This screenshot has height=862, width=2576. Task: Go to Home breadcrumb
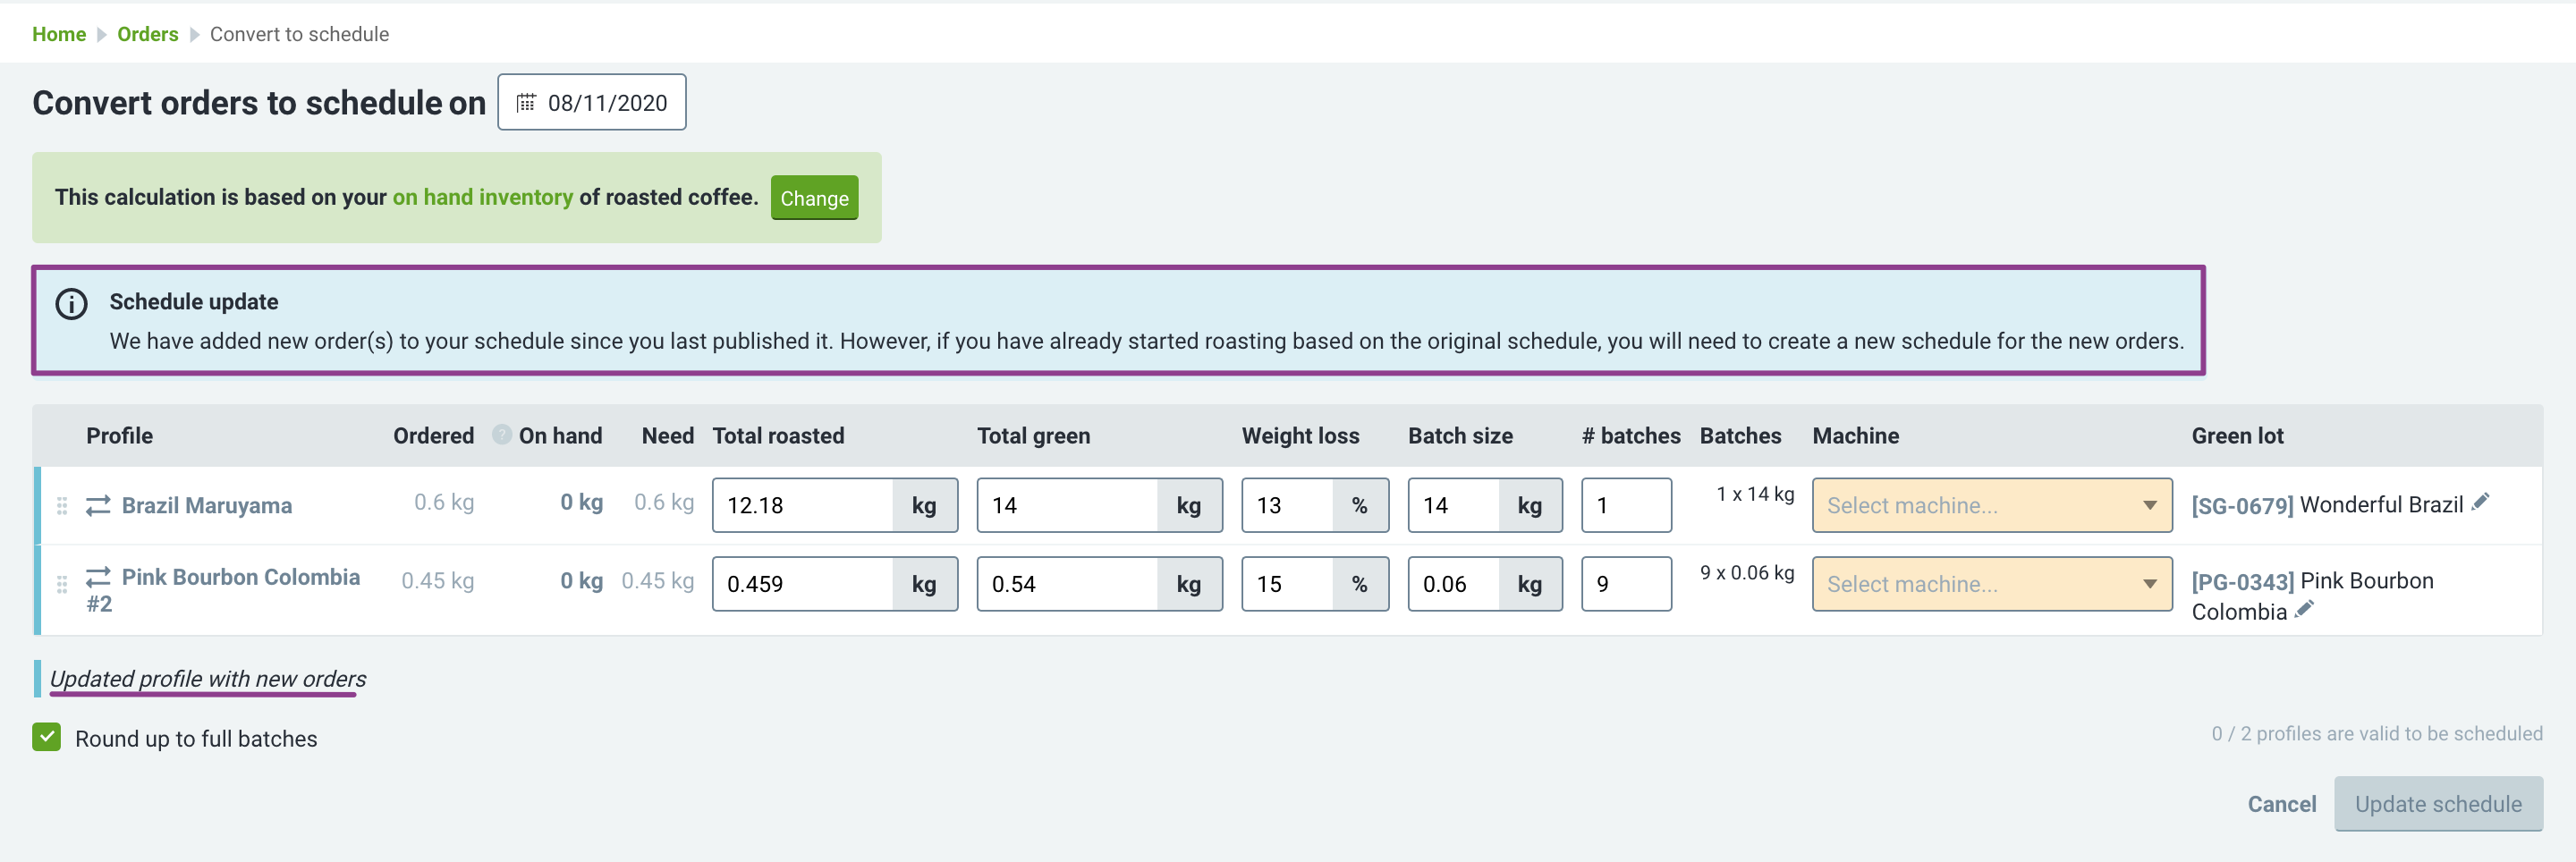59,34
